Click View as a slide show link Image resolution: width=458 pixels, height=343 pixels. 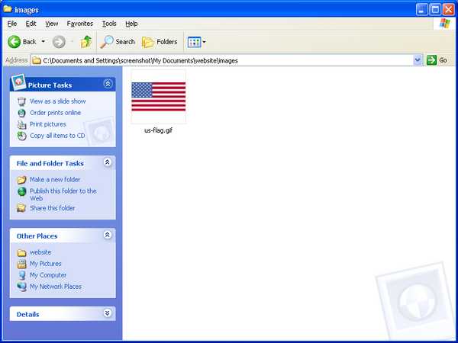58,101
